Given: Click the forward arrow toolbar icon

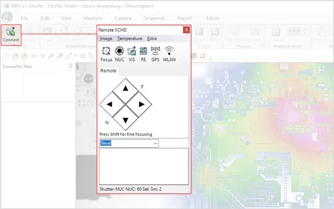Looking at the screenshot, I should [42, 56].
